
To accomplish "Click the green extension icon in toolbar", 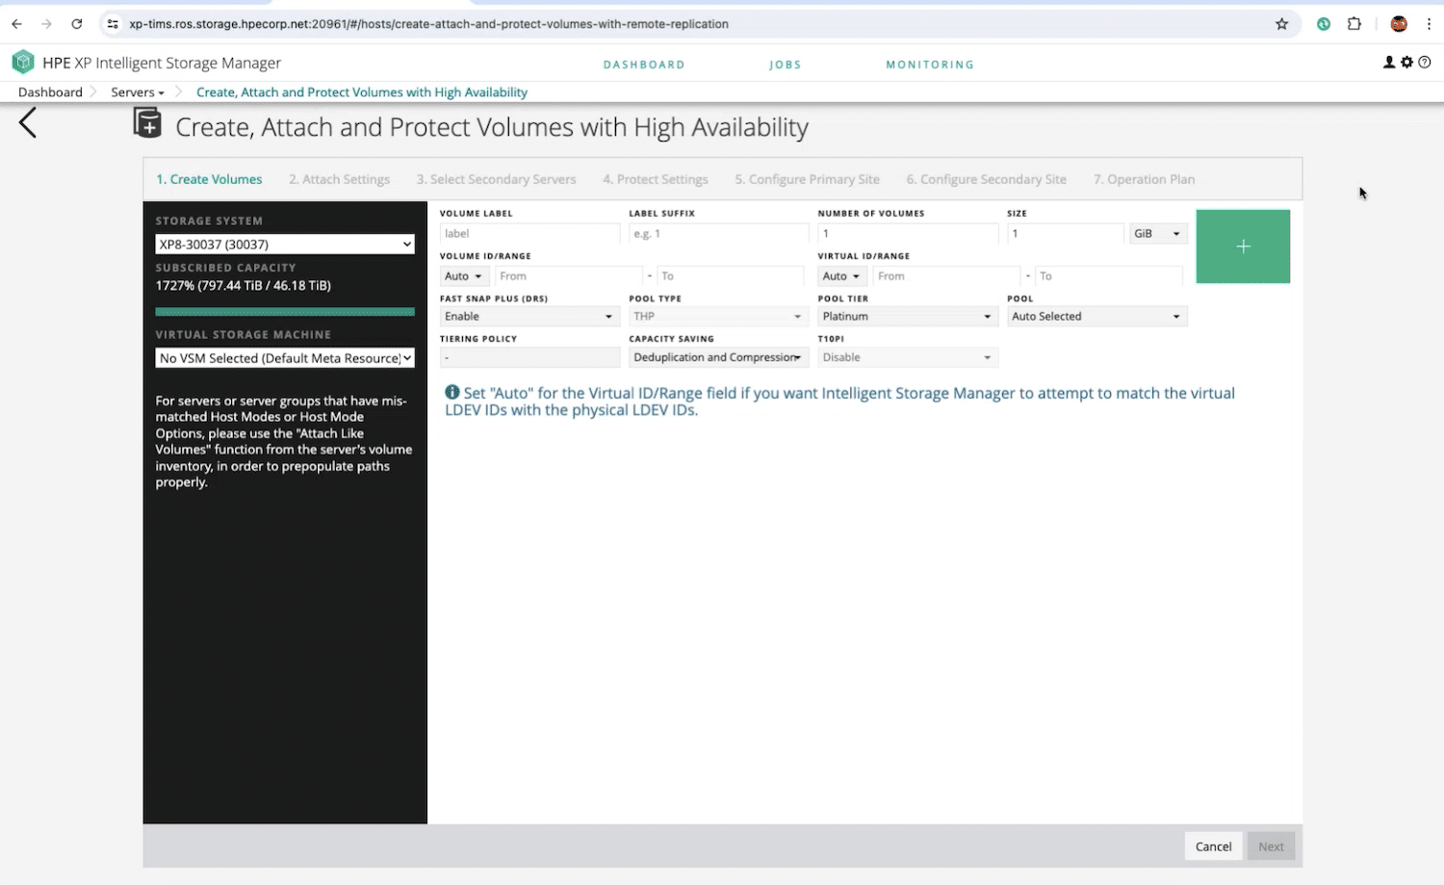I will click(1324, 24).
